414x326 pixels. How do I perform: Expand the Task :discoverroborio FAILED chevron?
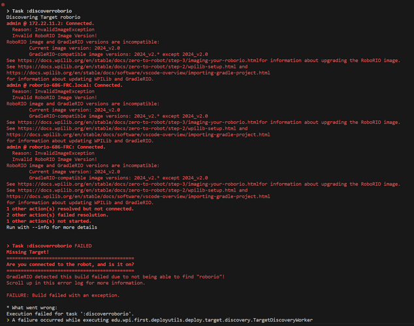[8, 246]
